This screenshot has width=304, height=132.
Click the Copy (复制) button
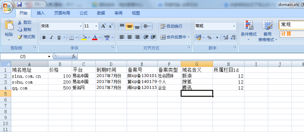coord(24,29)
